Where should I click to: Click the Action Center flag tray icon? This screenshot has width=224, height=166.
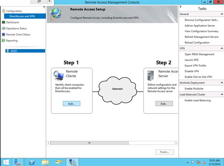click(x=193, y=162)
